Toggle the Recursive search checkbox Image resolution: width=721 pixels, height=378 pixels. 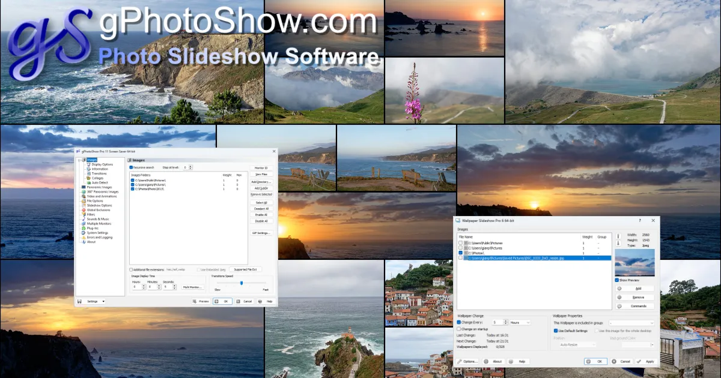pos(132,167)
